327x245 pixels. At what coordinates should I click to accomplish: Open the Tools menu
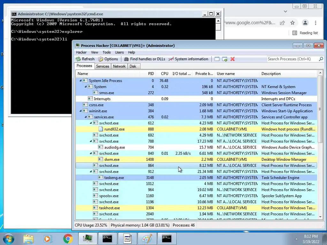[x=107, y=52]
